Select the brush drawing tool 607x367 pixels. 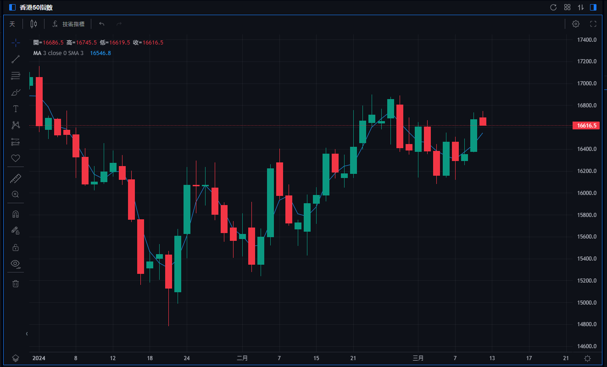pyautogui.click(x=16, y=92)
